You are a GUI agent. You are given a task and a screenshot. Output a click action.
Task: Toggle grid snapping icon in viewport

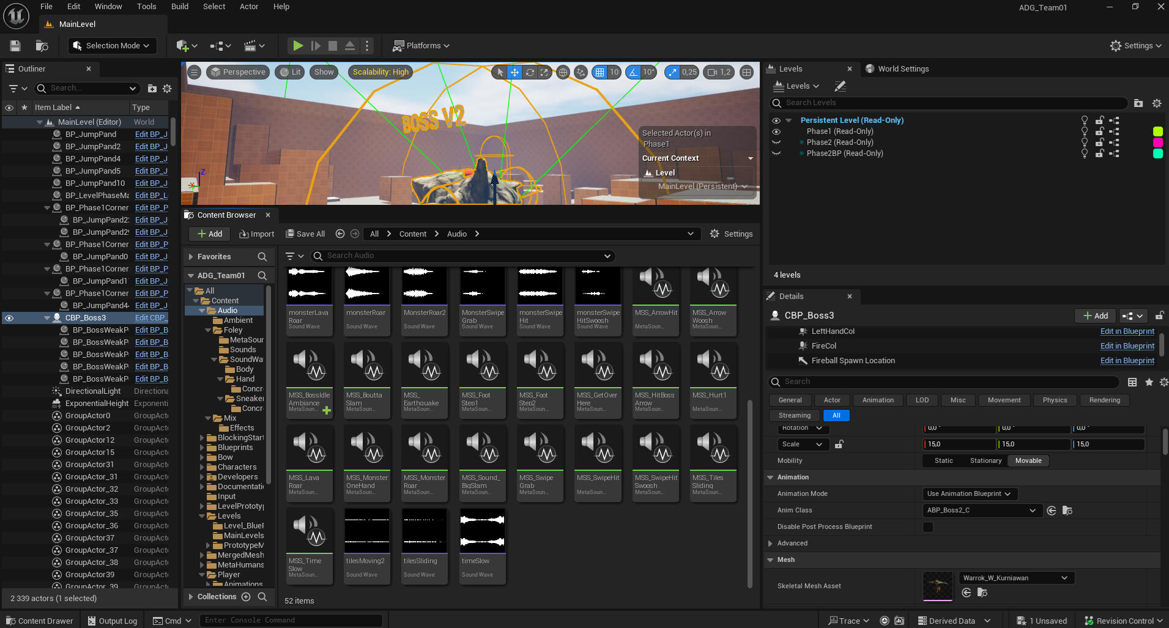click(599, 72)
